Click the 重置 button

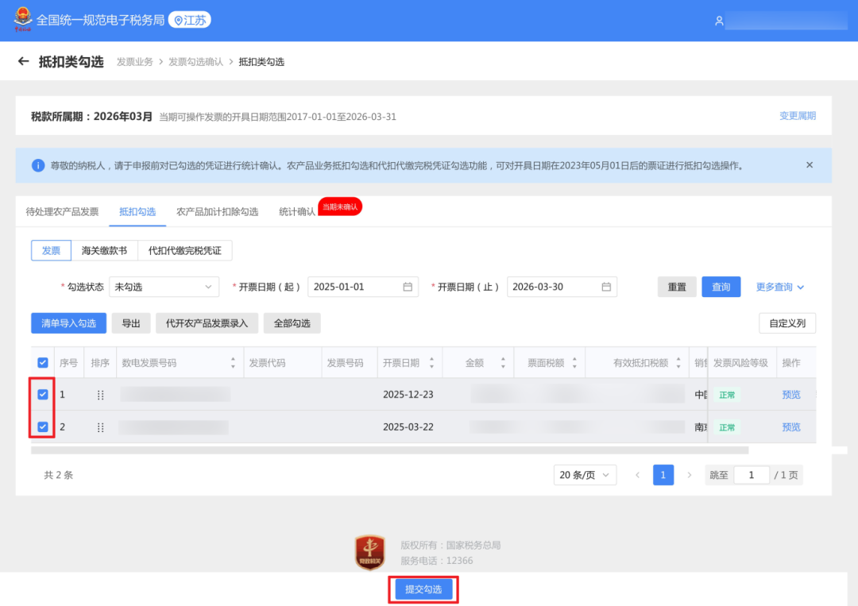click(677, 287)
